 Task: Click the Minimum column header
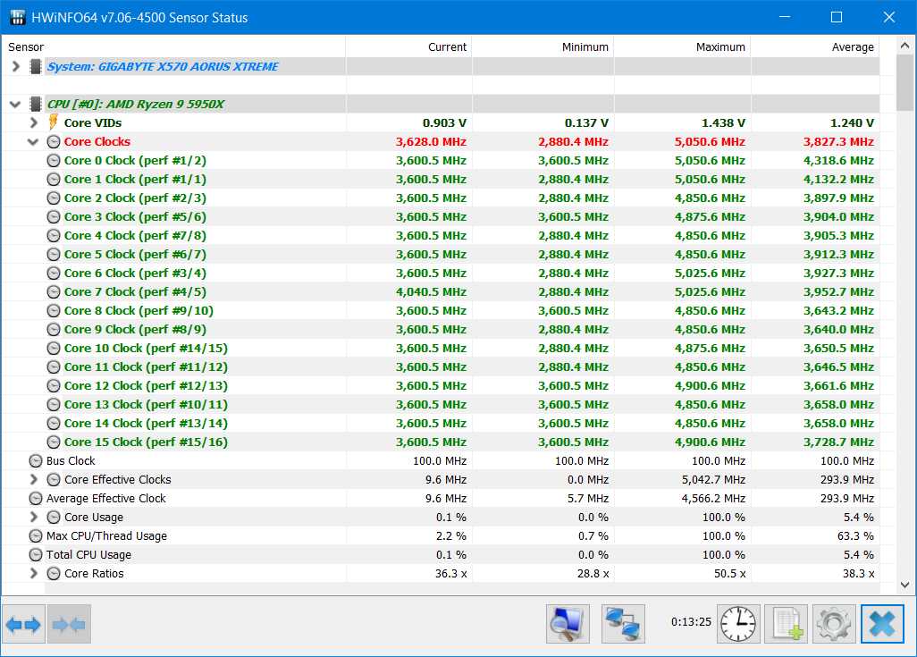[x=543, y=46]
